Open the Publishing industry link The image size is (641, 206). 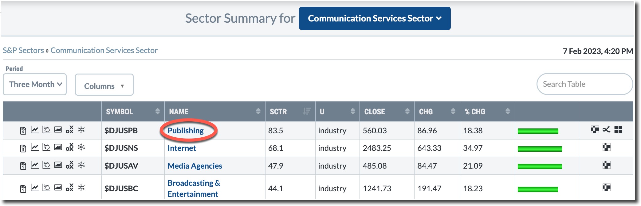coord(186,131)
